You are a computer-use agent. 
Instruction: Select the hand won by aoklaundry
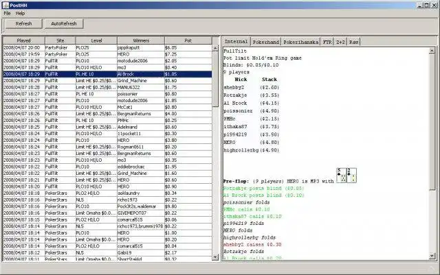(107, 193)
